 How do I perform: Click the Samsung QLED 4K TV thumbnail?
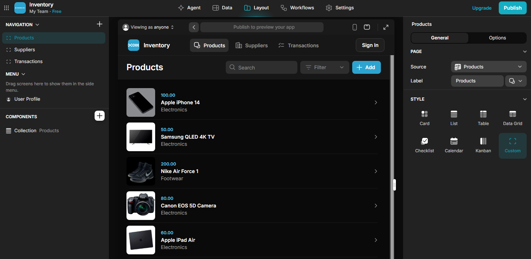[x=141, y=137]
